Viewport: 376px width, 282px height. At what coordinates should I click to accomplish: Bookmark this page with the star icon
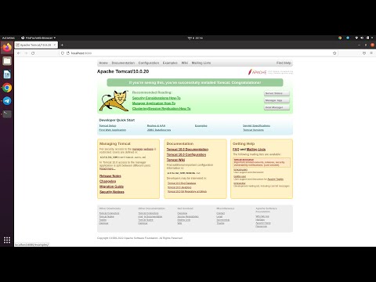(x=334, y=53)
